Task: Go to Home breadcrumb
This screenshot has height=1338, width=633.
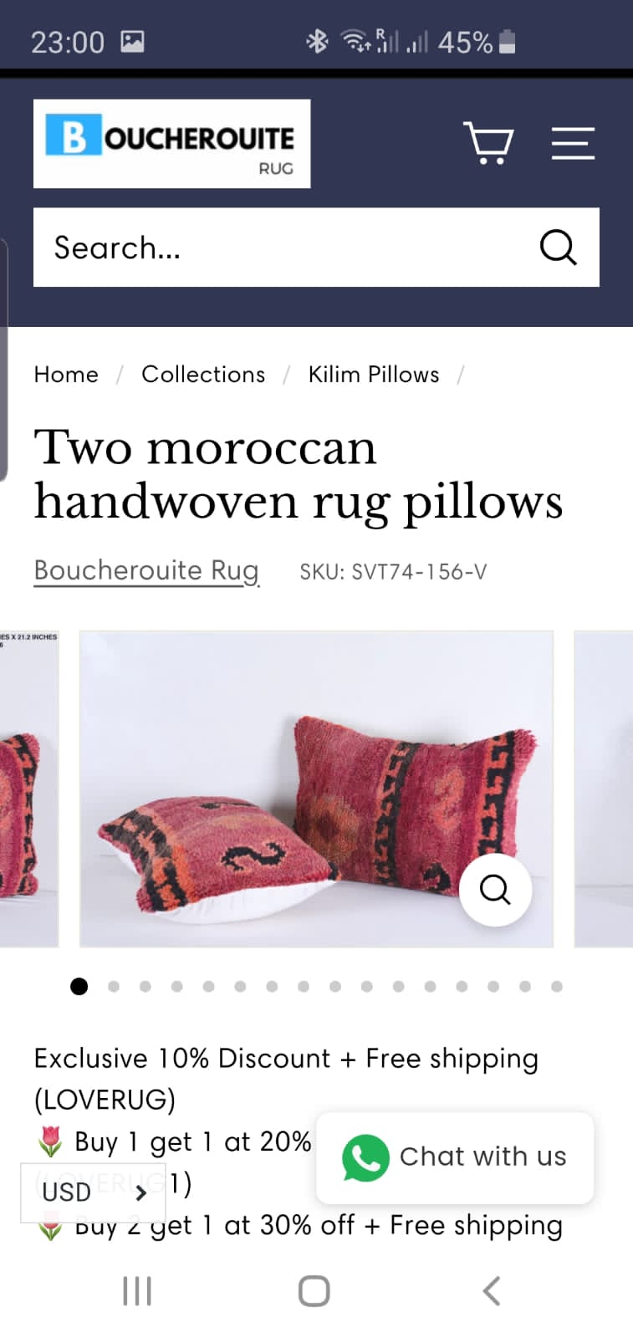Action: [66, 374]
